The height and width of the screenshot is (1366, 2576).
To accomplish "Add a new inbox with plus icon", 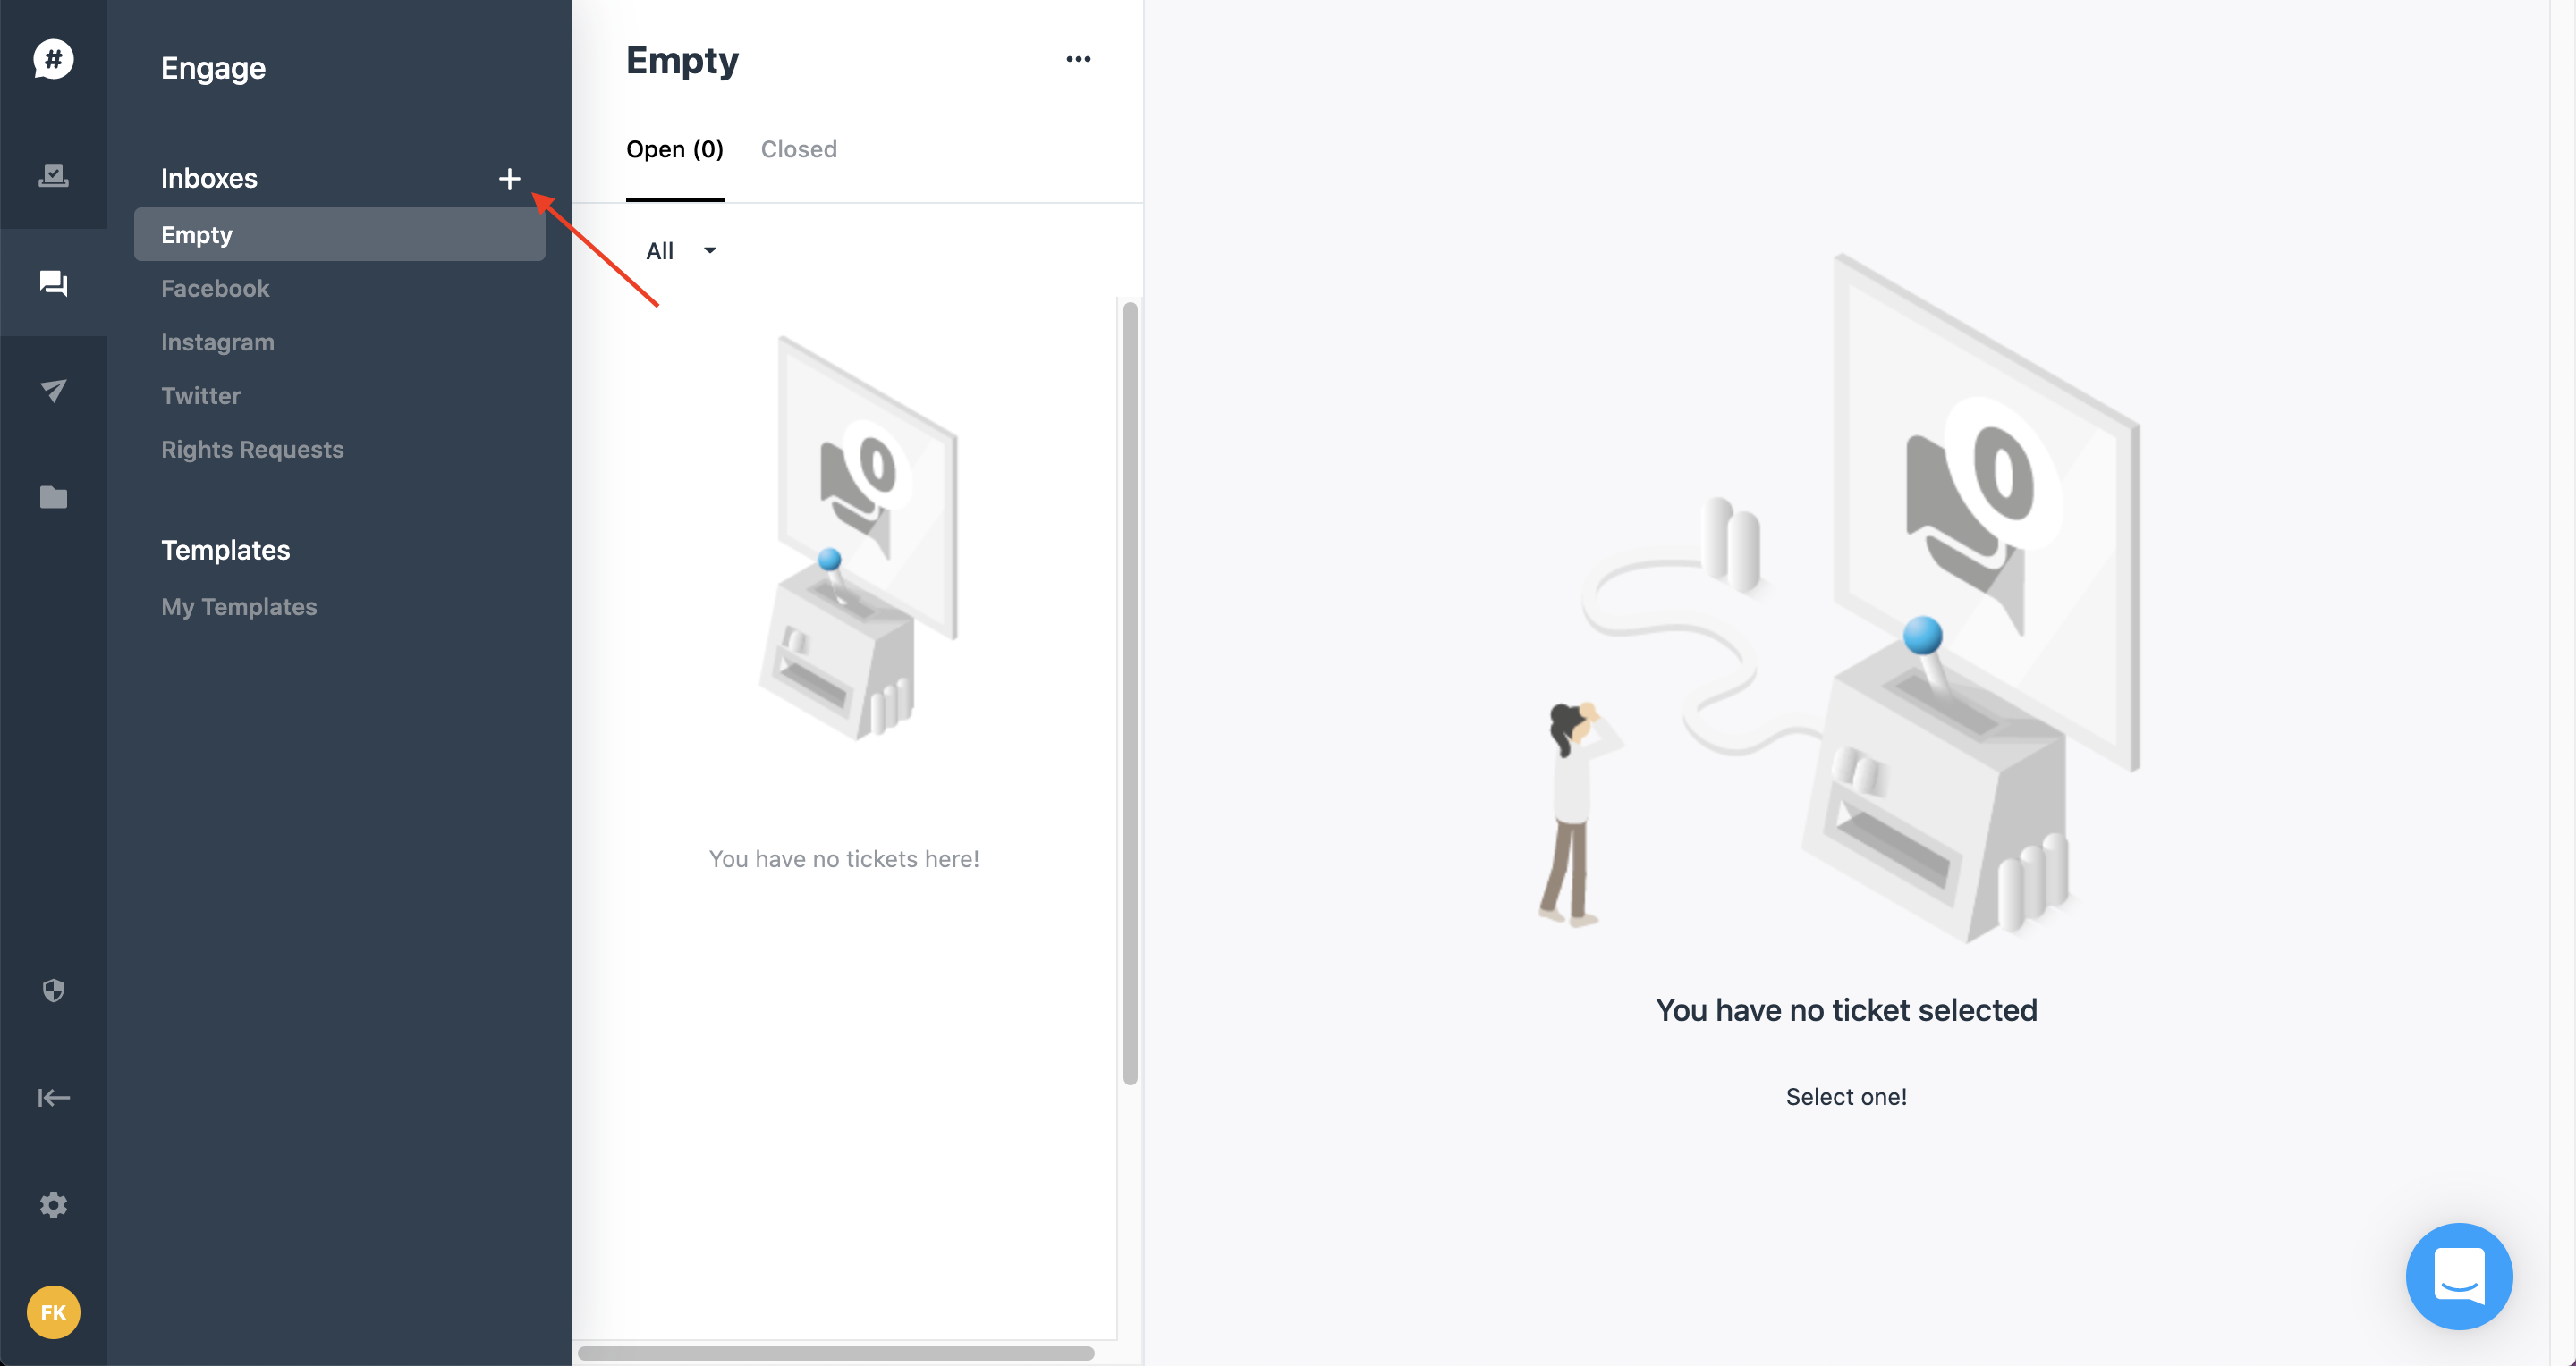I will [509, 179].
